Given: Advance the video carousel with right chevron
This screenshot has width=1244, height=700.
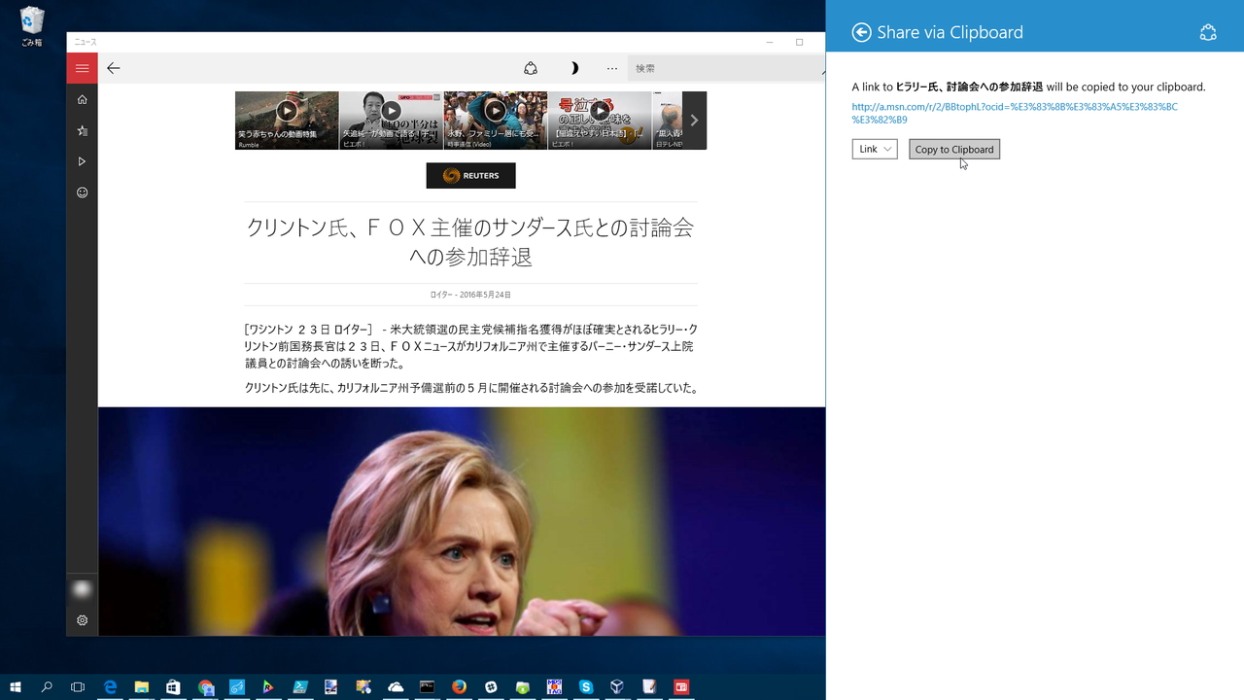Looking at the screenshot, I should click(x=693, y=120).
